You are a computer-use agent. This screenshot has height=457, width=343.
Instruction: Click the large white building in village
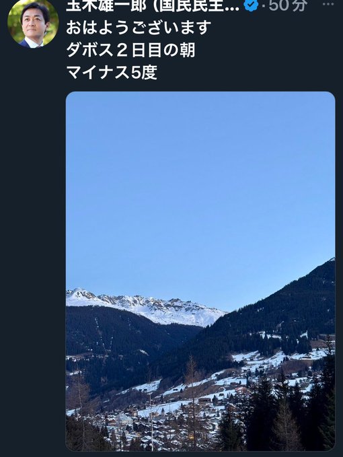(124, 420)
